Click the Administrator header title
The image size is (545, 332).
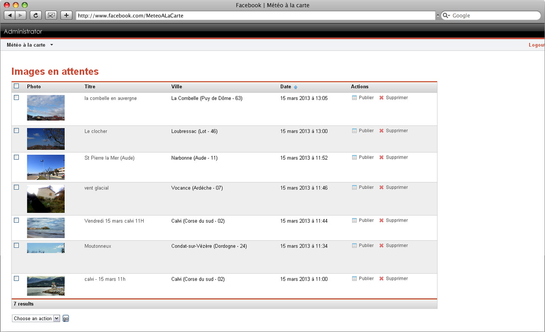coord(23,31)
